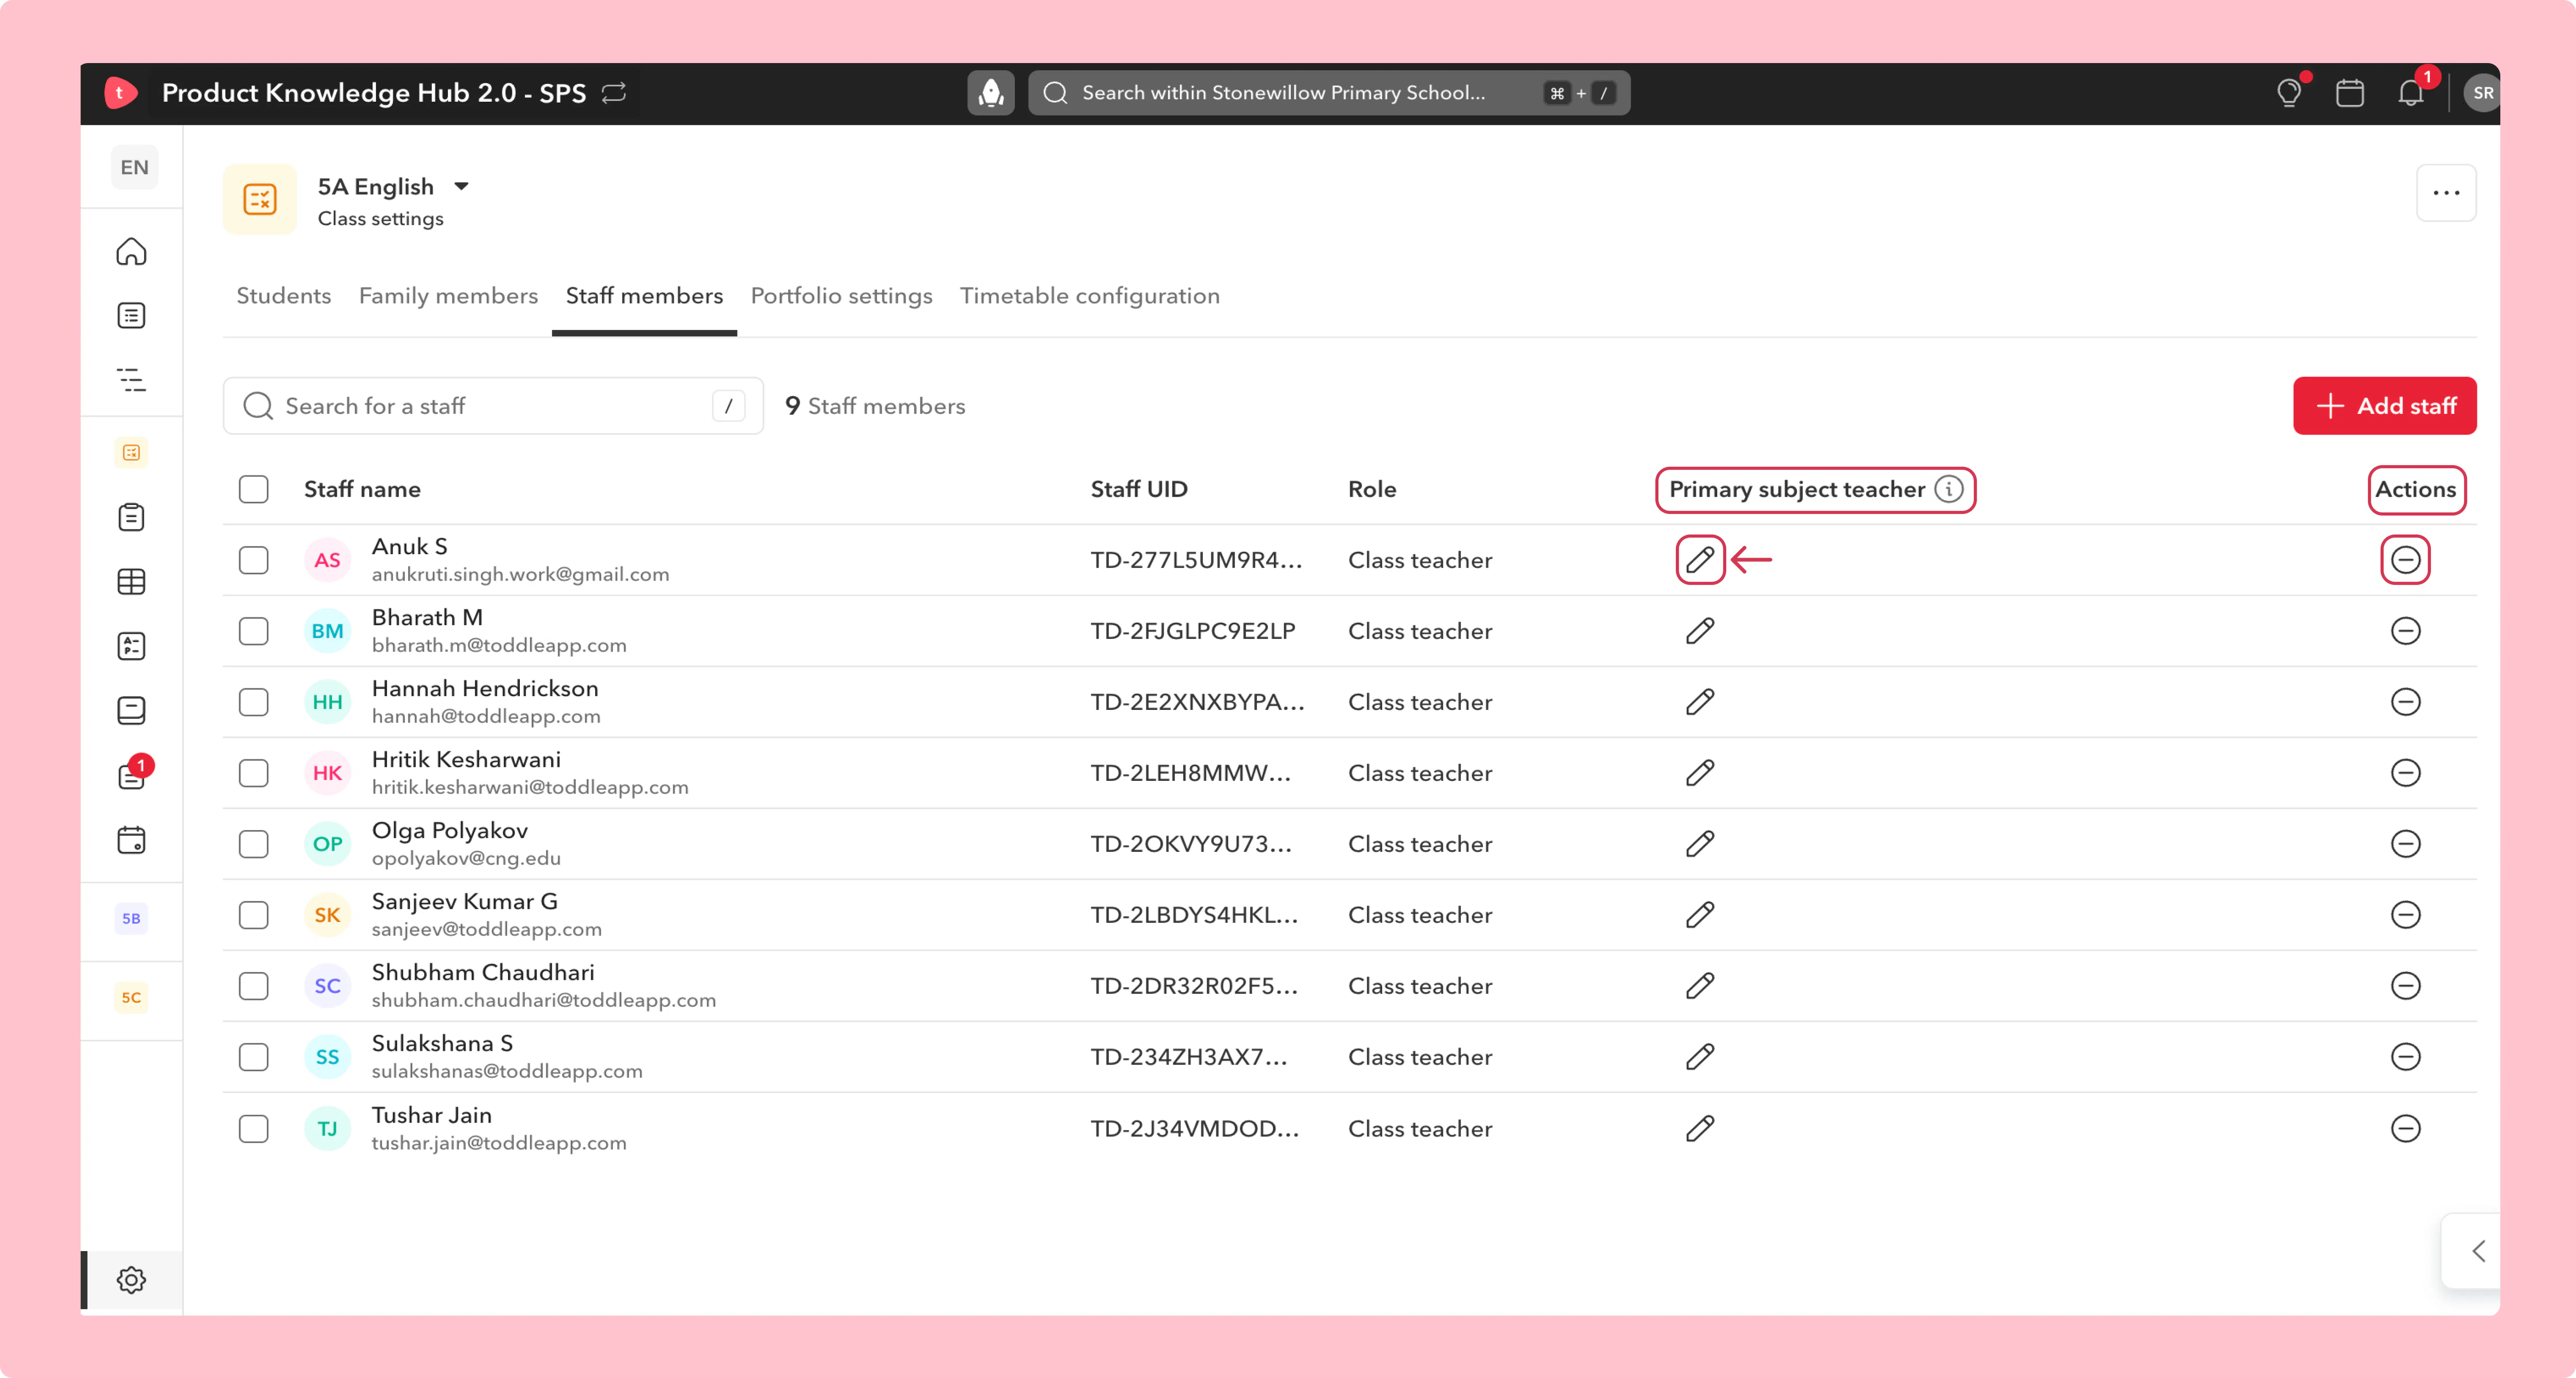Click email 'hannah@toddleapp.com'
Screen dimensions: 2576x1378
click(x=486, y=717)
